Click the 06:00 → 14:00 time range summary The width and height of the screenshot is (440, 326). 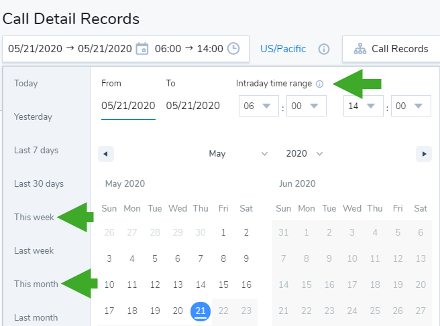click(x=189, y=49)
